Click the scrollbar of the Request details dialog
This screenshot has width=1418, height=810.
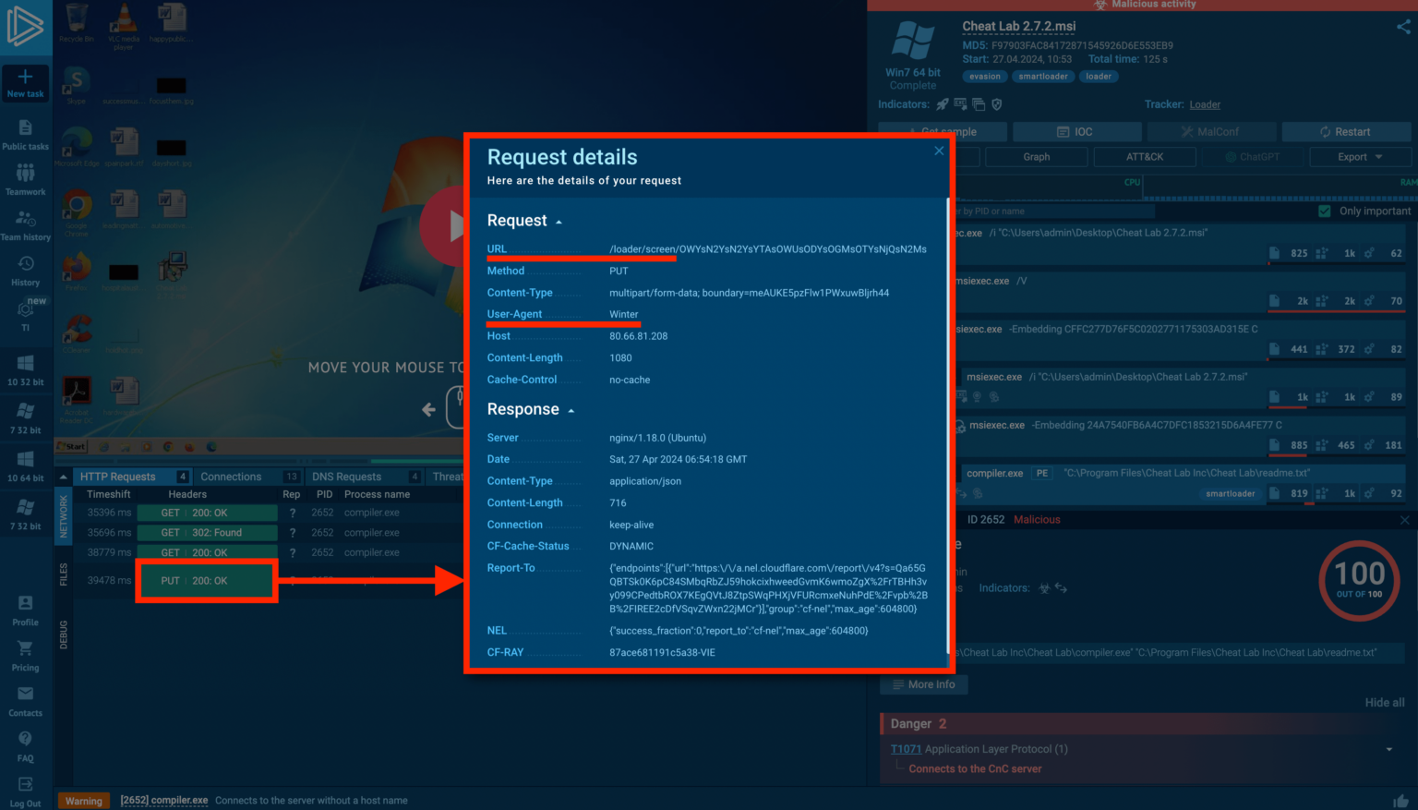pos(947,425)
